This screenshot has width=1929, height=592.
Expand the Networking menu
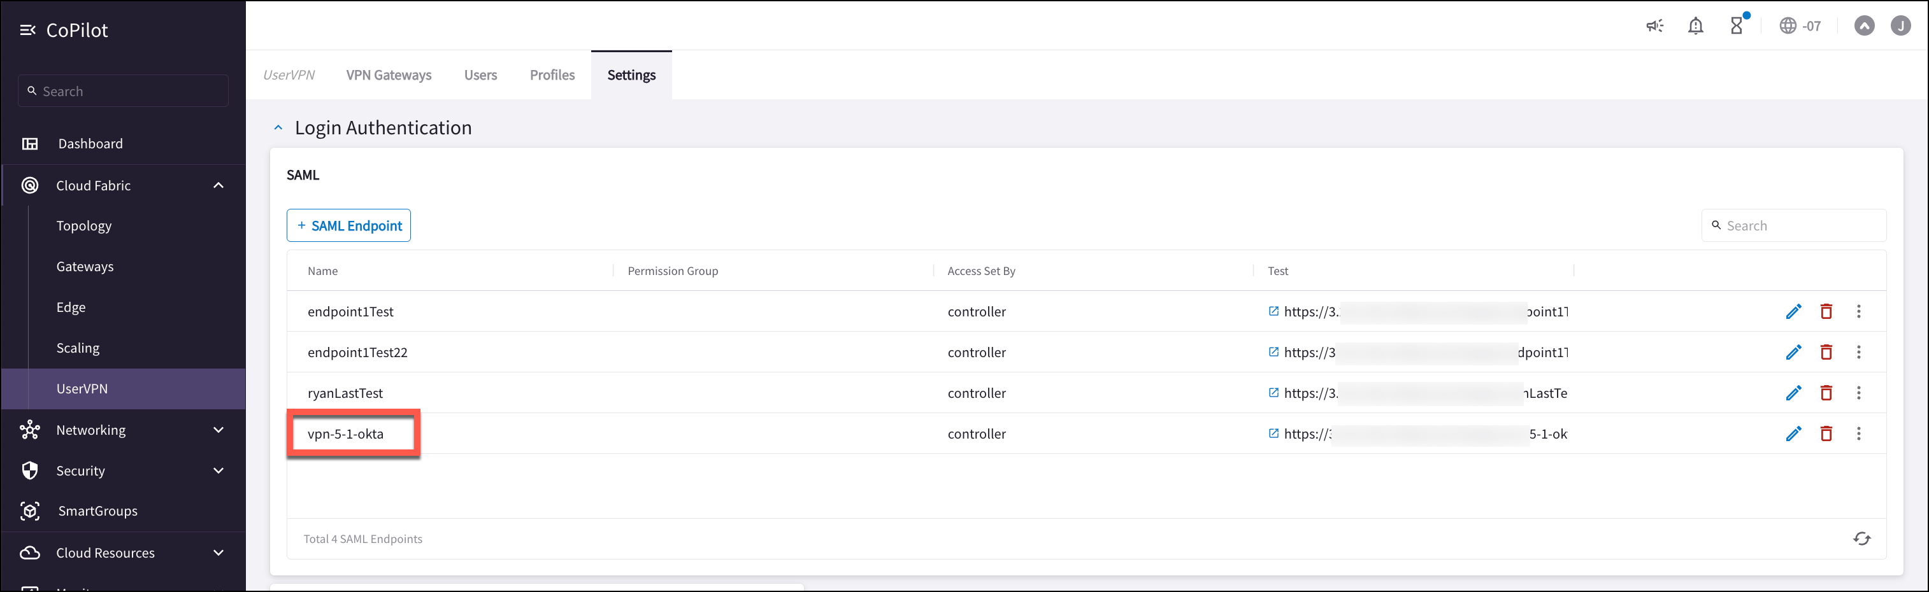pyautogui.click(x=219, y=430)
